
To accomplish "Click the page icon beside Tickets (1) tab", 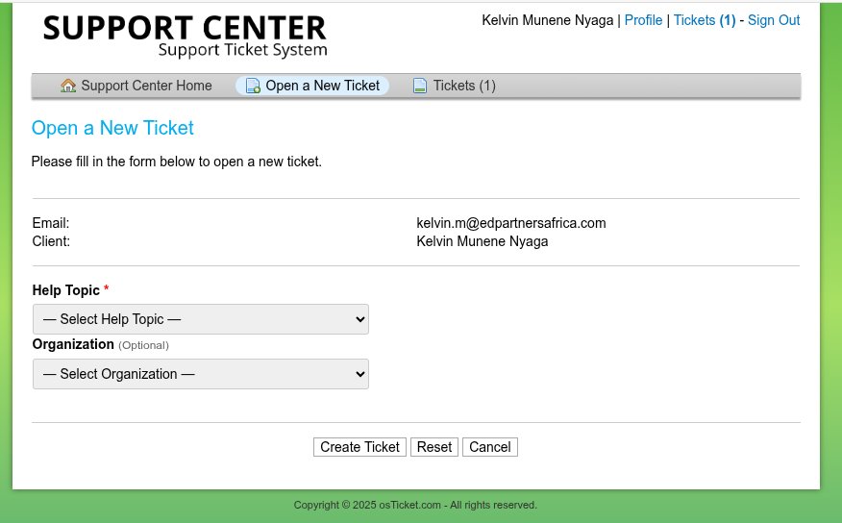I will (x=420, y=86).
